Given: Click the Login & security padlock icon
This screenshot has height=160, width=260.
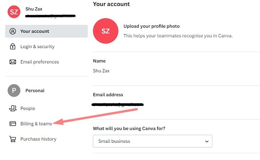Looking at the screenshot, I should [13, 47].
